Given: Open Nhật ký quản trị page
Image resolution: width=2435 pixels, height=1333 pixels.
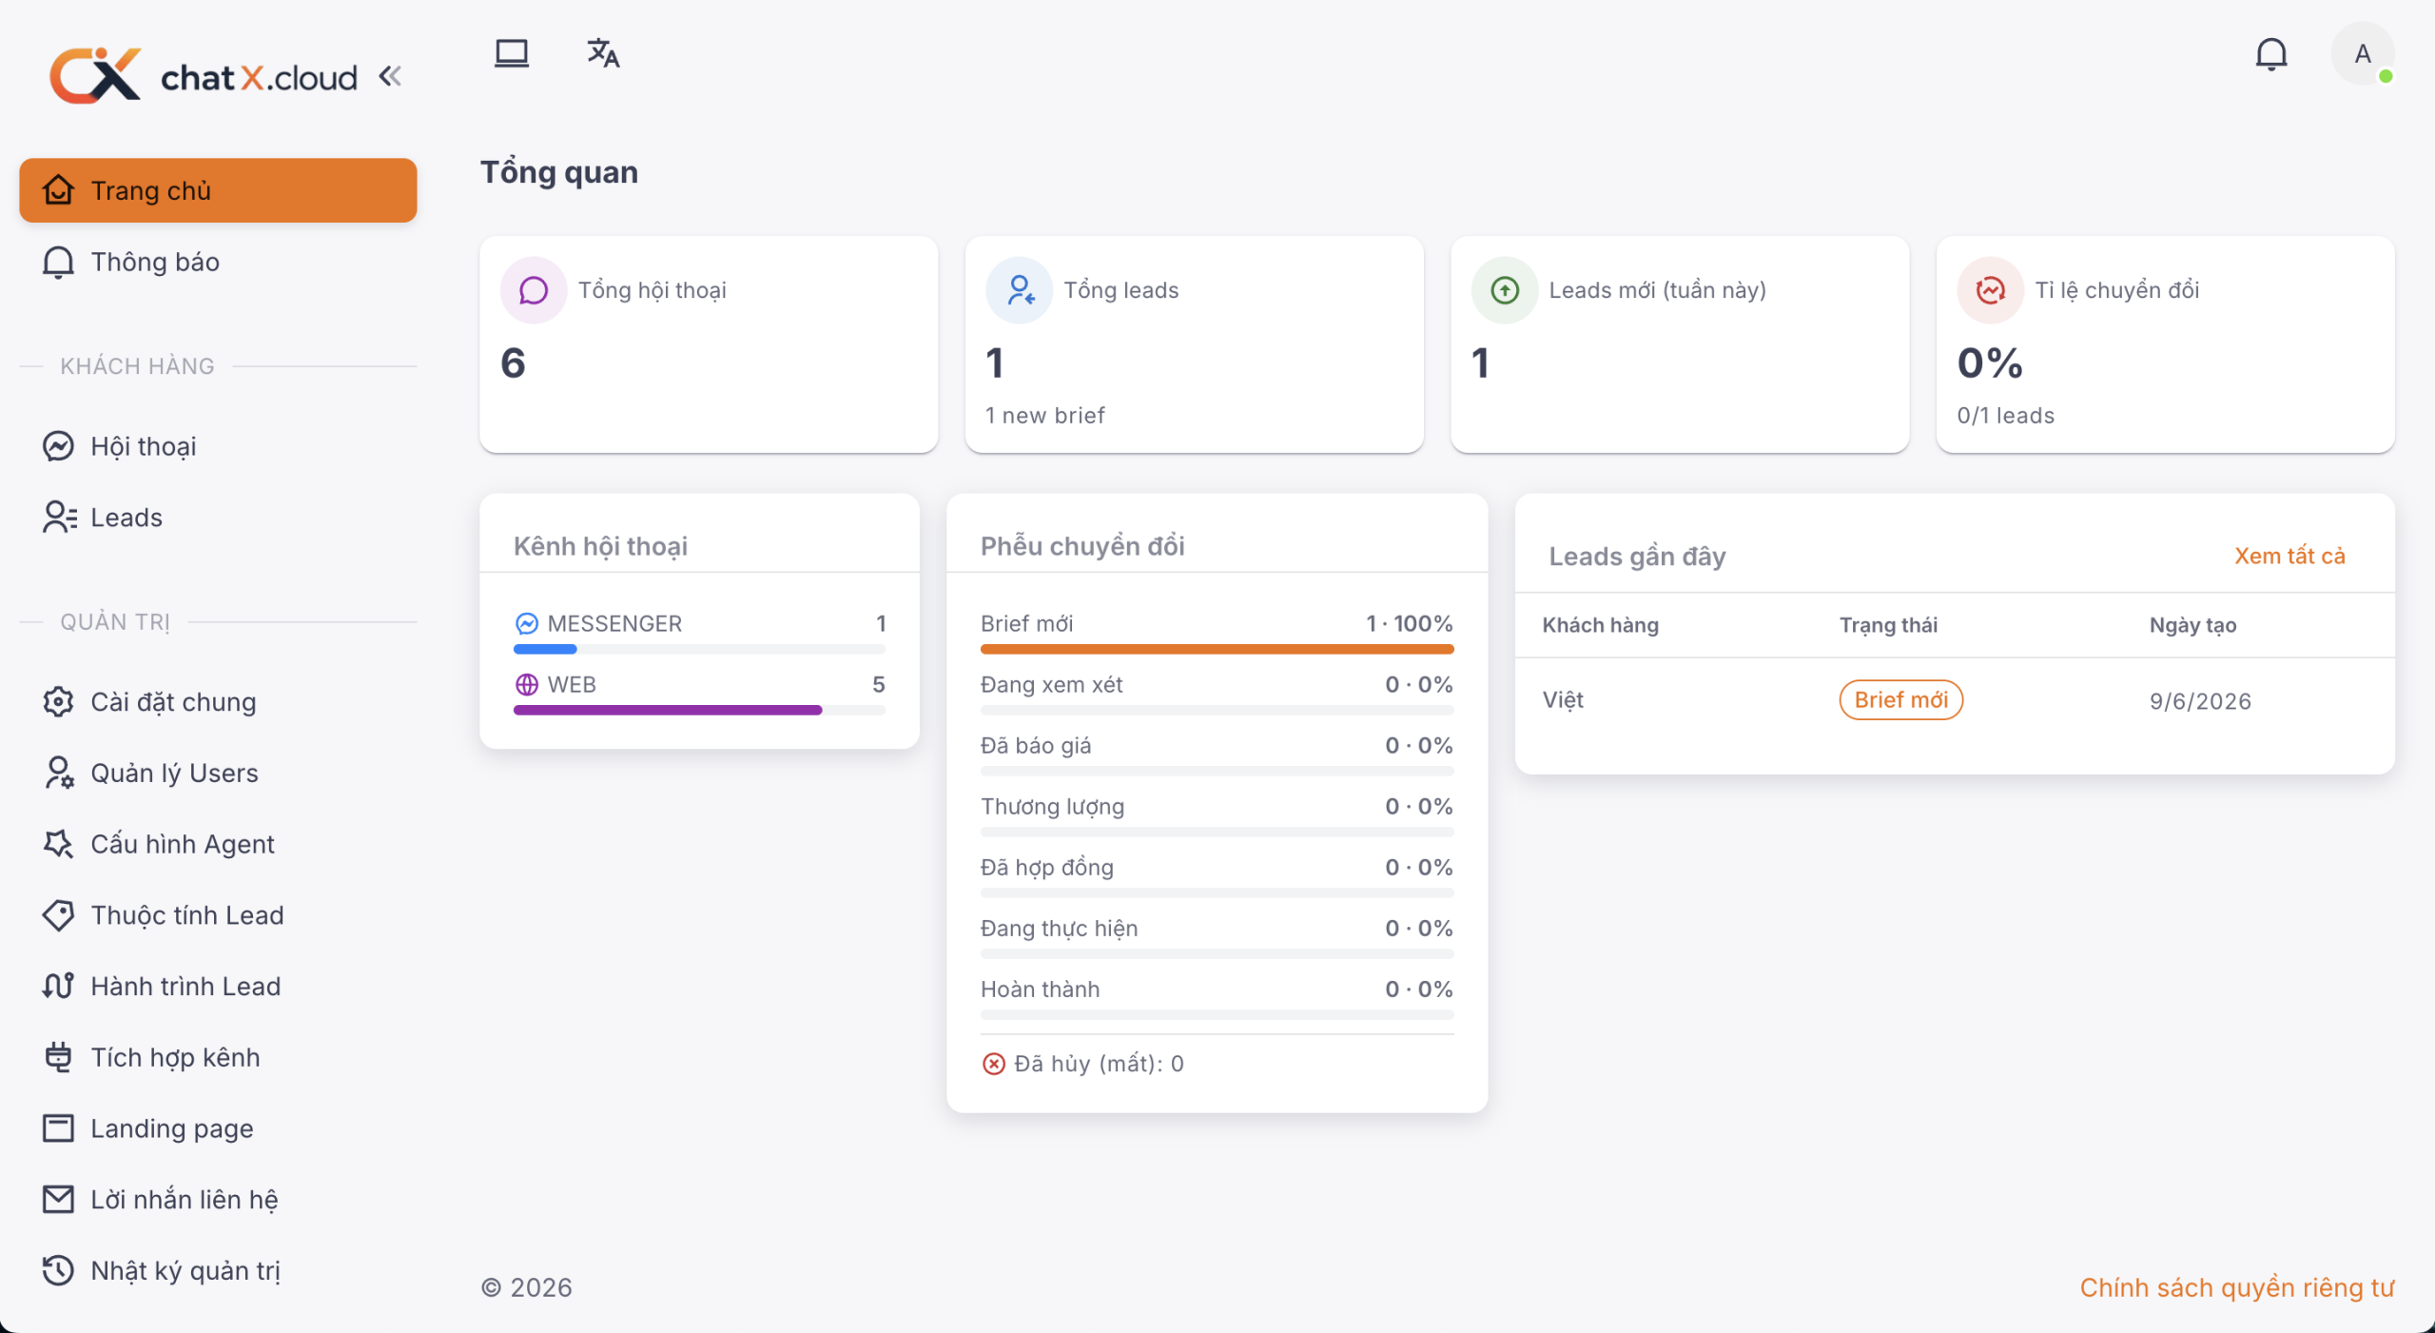Looking at the screenshot, I should pyautogui.click(x=218, y=1271).
